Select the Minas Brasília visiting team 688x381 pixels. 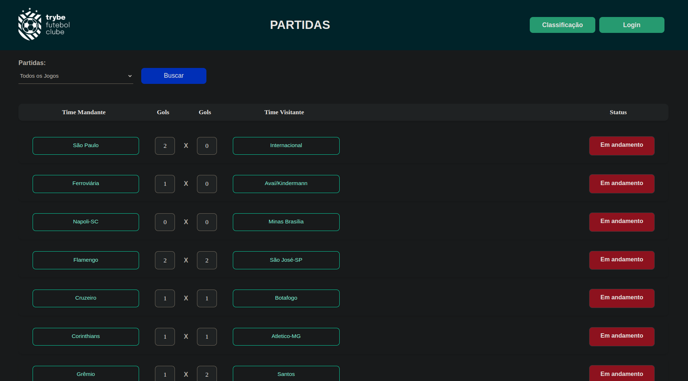tap(286, 222)
